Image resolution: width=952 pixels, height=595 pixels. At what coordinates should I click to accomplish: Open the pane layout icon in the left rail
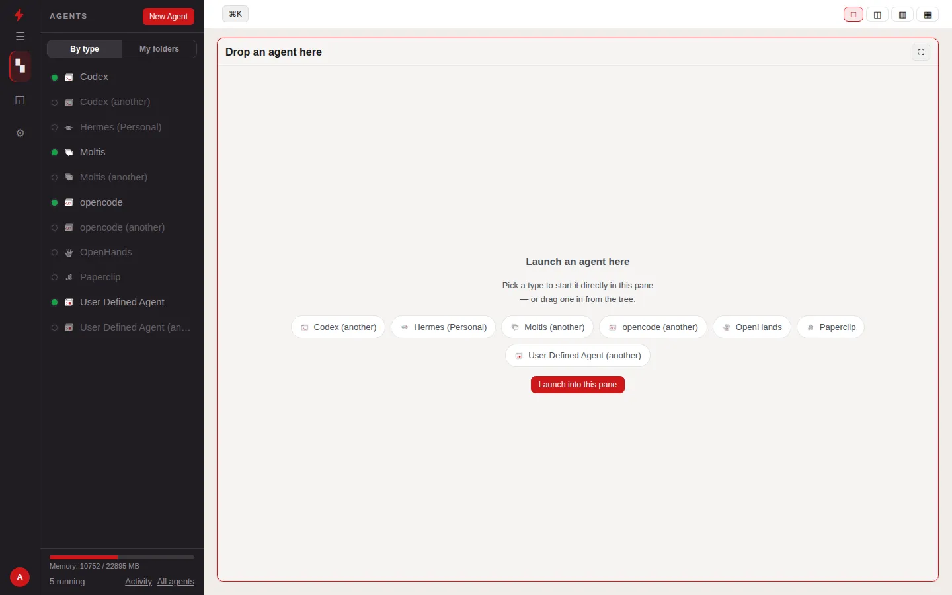click(20, 100)
